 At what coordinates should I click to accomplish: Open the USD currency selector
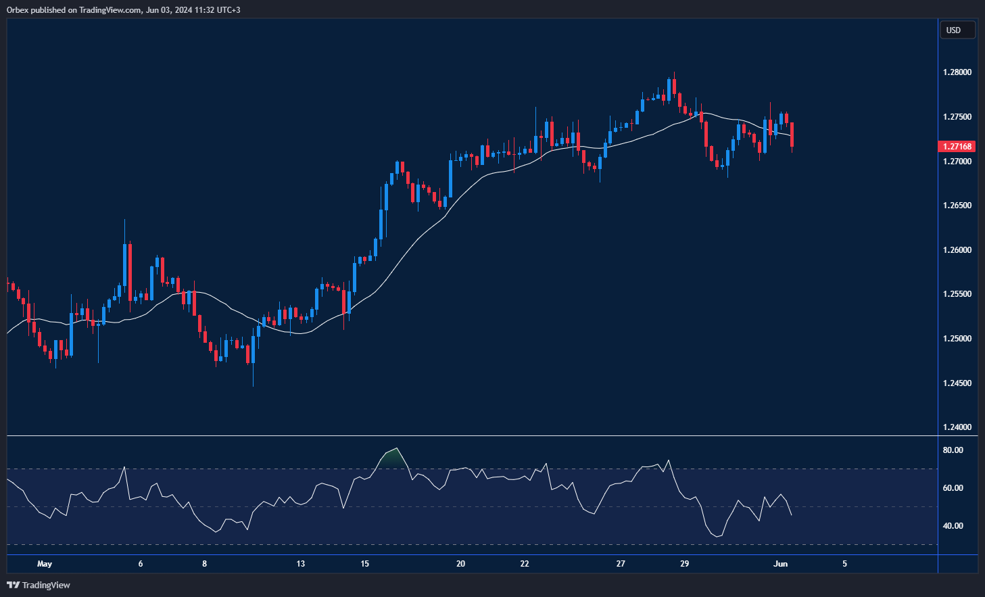click(957, 30)
